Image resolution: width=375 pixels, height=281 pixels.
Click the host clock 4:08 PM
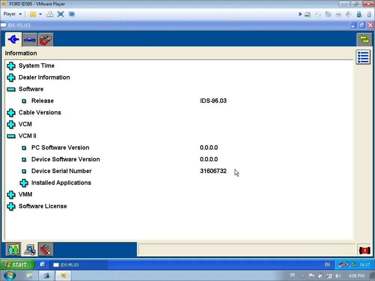click(x=356, y=276)
